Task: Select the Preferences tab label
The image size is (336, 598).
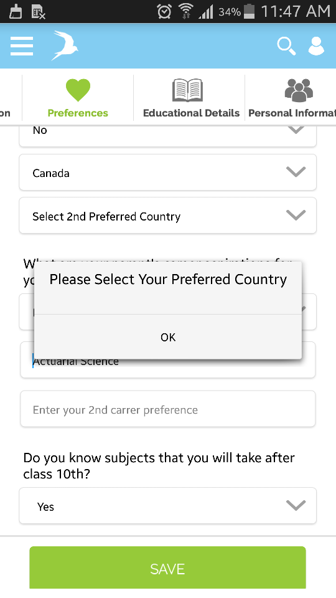Action: pos(78,113)
